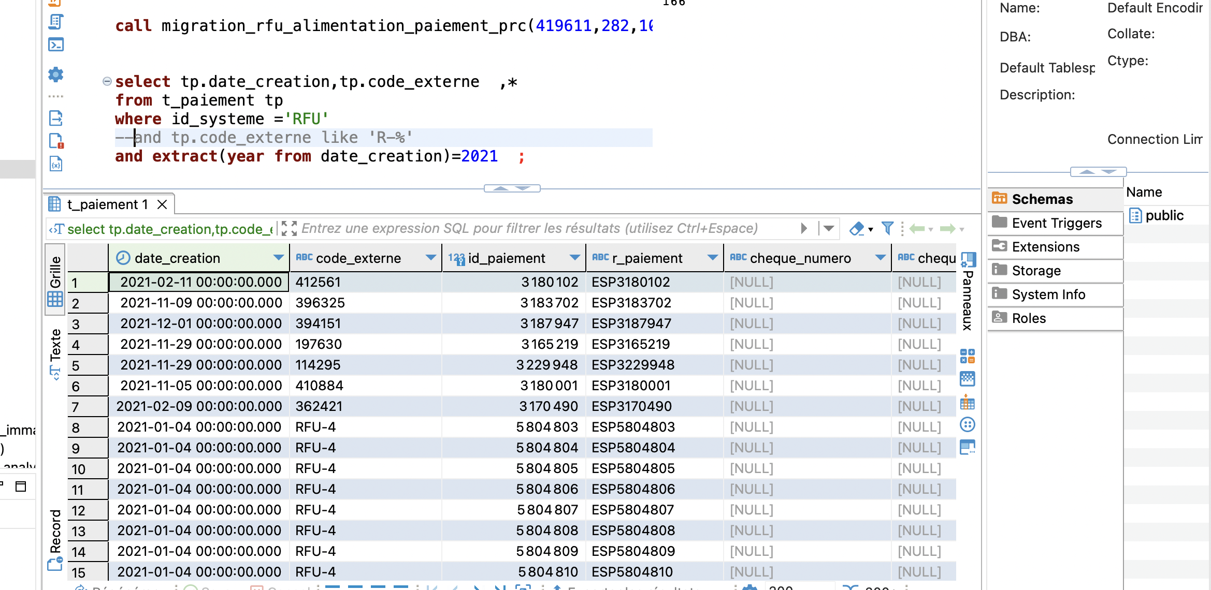1211x590 pixels.
Task: Open code_externe column dropdown arrow
Action: tap(430, 258)
